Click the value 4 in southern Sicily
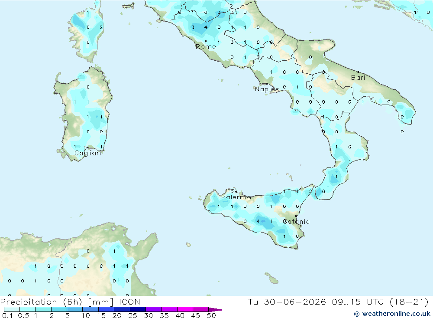The image size is (433, 318). click(x=258, y=221)
